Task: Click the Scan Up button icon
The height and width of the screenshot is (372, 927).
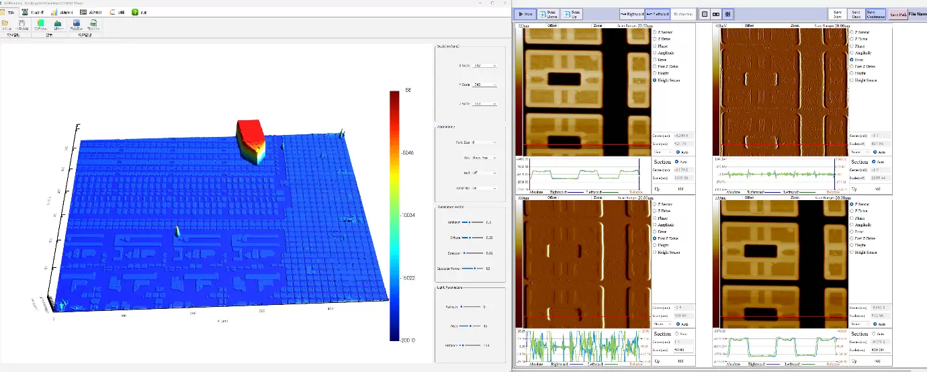Action: pos(567,13)
